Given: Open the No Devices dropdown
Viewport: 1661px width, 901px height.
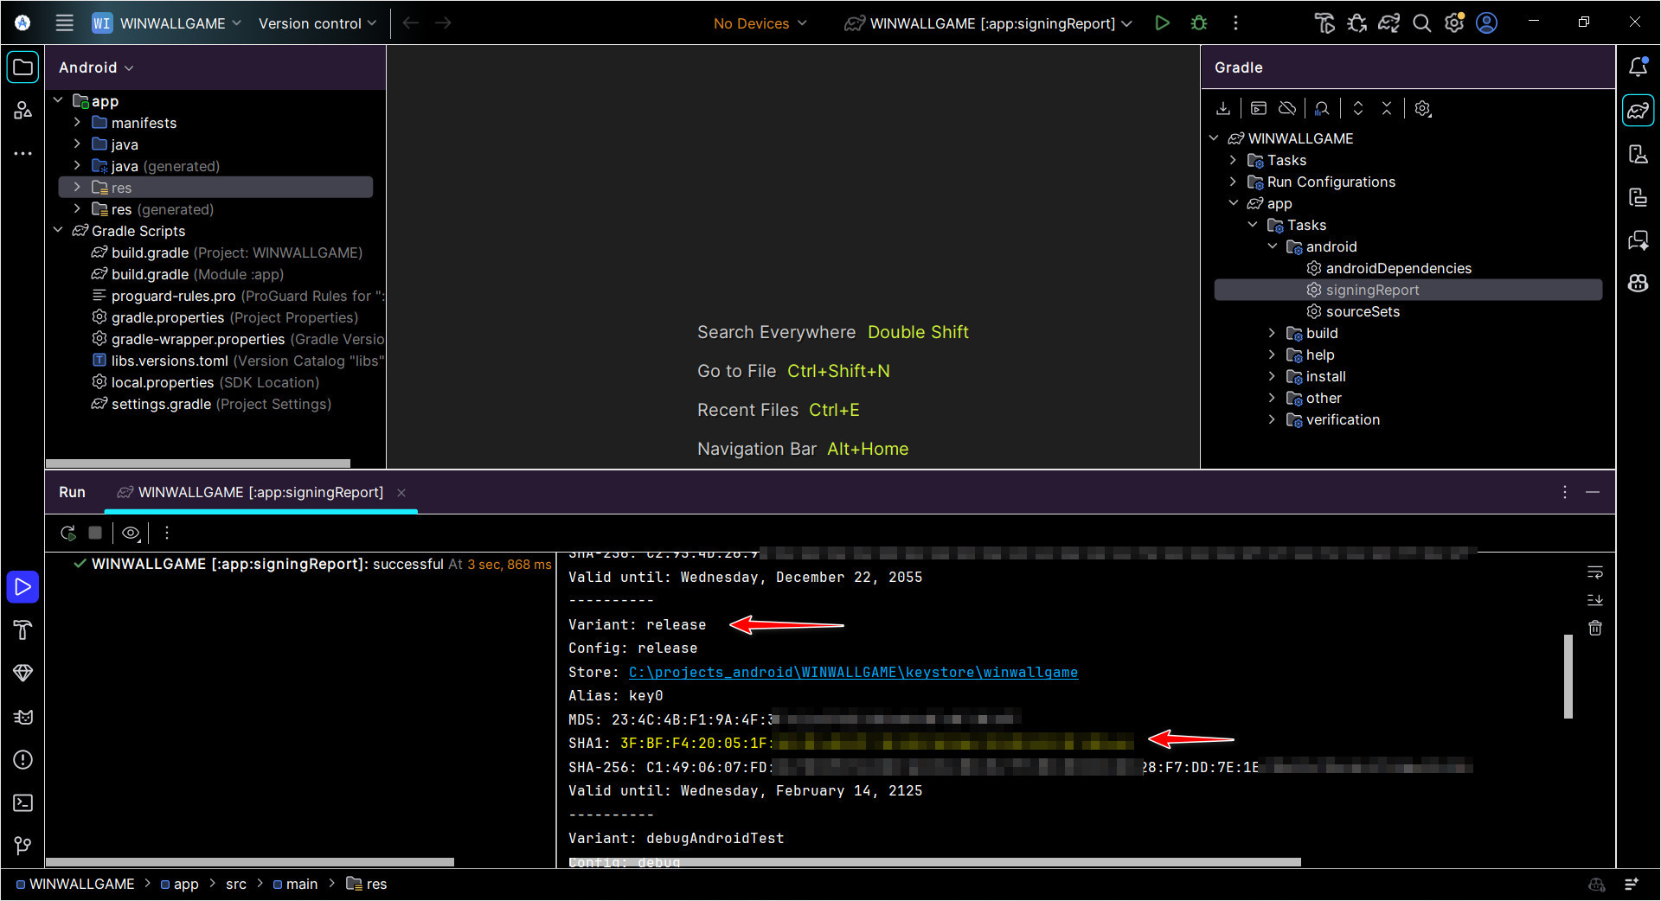Looking at the screenshot, I should click(757, 23).
